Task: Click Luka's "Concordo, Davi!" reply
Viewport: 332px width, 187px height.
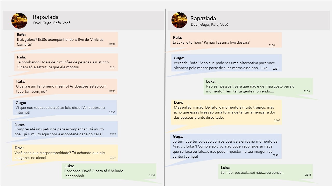Action: pyautogui.click(x=109, y=171)
